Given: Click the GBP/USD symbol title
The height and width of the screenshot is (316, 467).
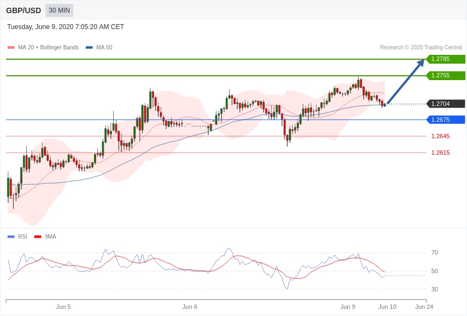Looking at the screenshot, I should click(24, 10).
